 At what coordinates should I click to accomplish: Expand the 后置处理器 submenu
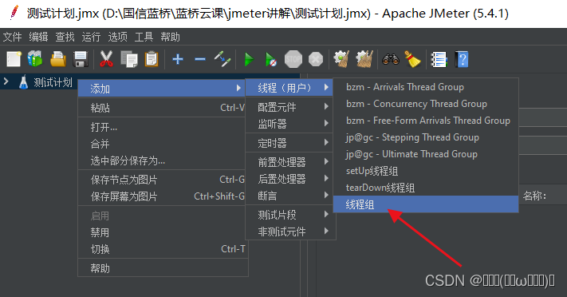(289, 179)
